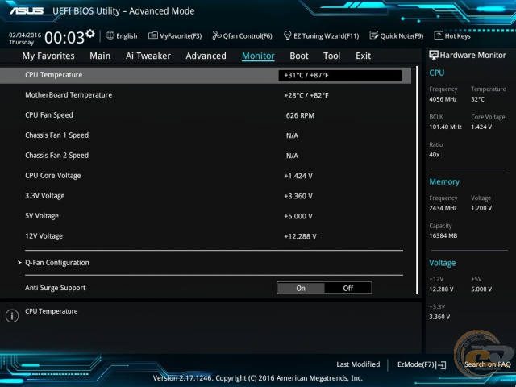Select the 12V Voltage row
Screen dimensions: 516x387
[x=206, y=236]
